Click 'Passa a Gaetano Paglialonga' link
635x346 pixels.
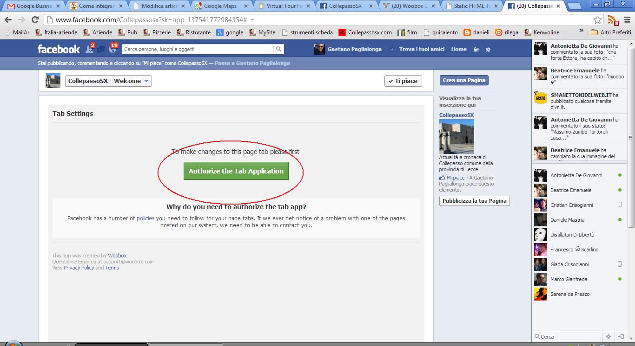(x=252, y=63)
